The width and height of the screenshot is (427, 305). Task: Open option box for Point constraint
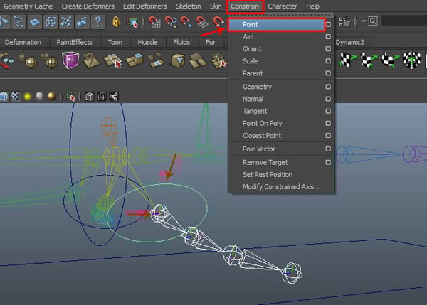[327, 24]
